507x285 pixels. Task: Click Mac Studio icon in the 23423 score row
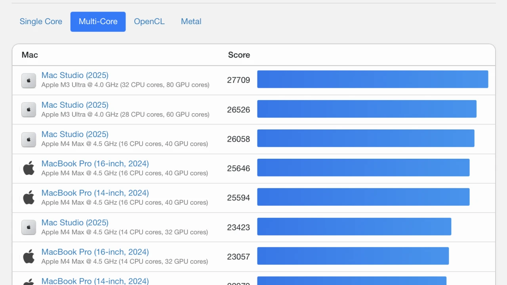tap(29, 227)
